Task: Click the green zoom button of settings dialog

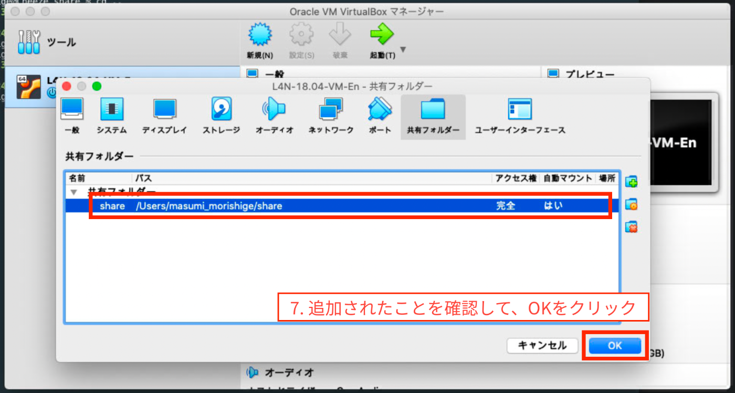Action: coord(97,86)
